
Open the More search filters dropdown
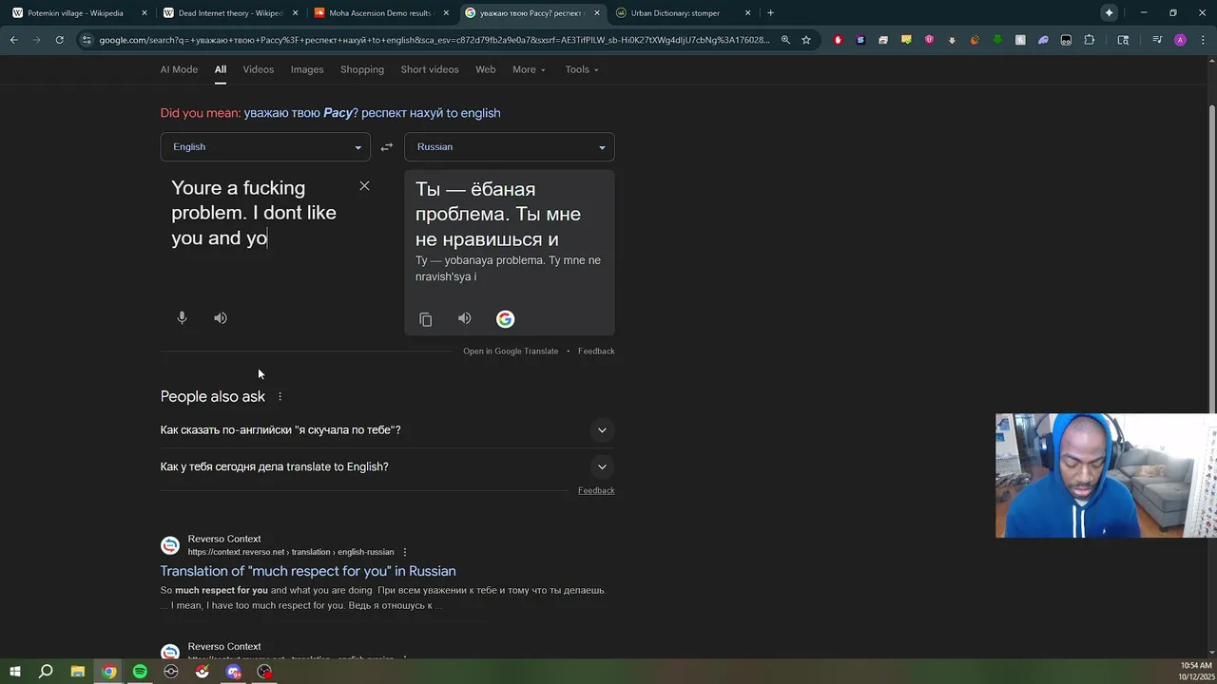click(529, 69)
